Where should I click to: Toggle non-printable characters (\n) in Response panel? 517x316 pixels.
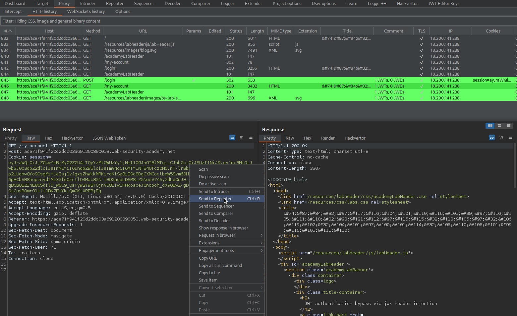tap(501, 137)
